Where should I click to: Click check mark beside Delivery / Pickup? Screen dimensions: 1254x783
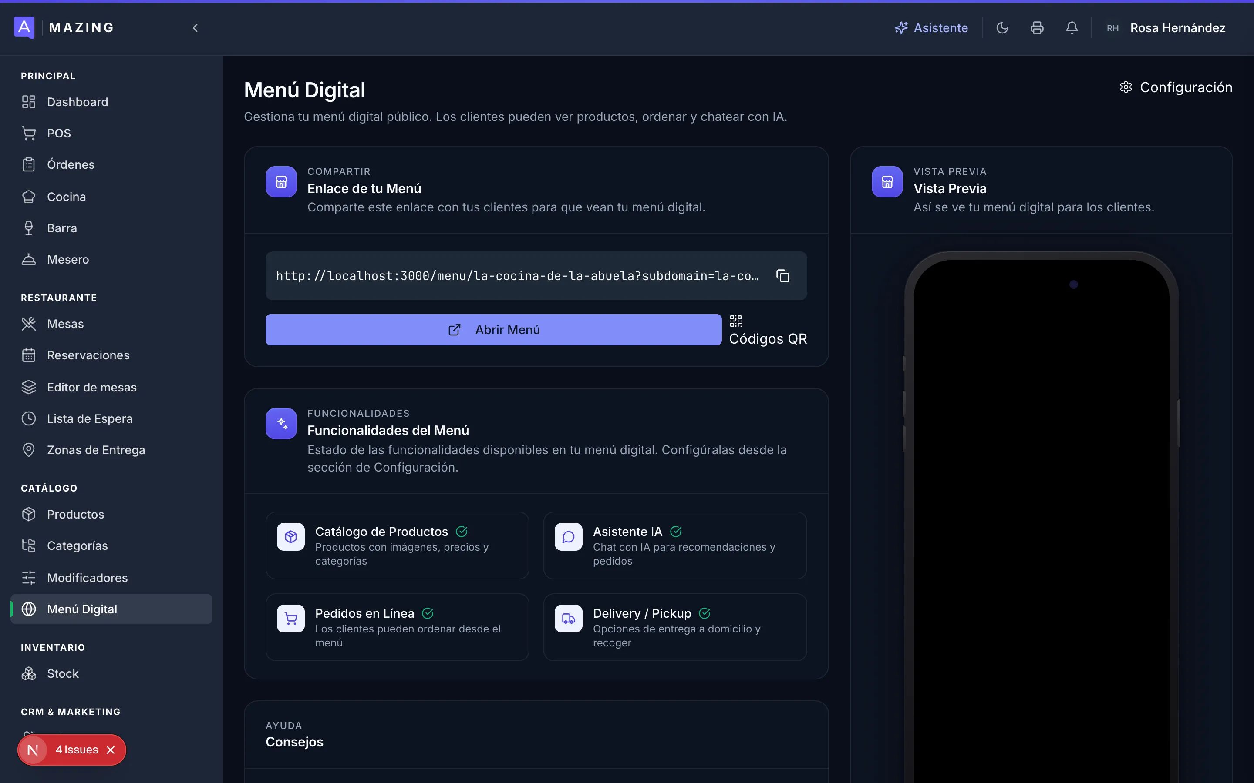click(705, 614)
